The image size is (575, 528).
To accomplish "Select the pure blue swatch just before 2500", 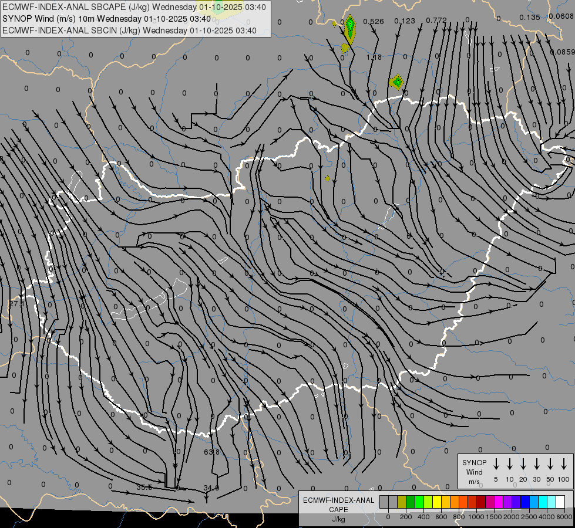I will click(524, 502).
